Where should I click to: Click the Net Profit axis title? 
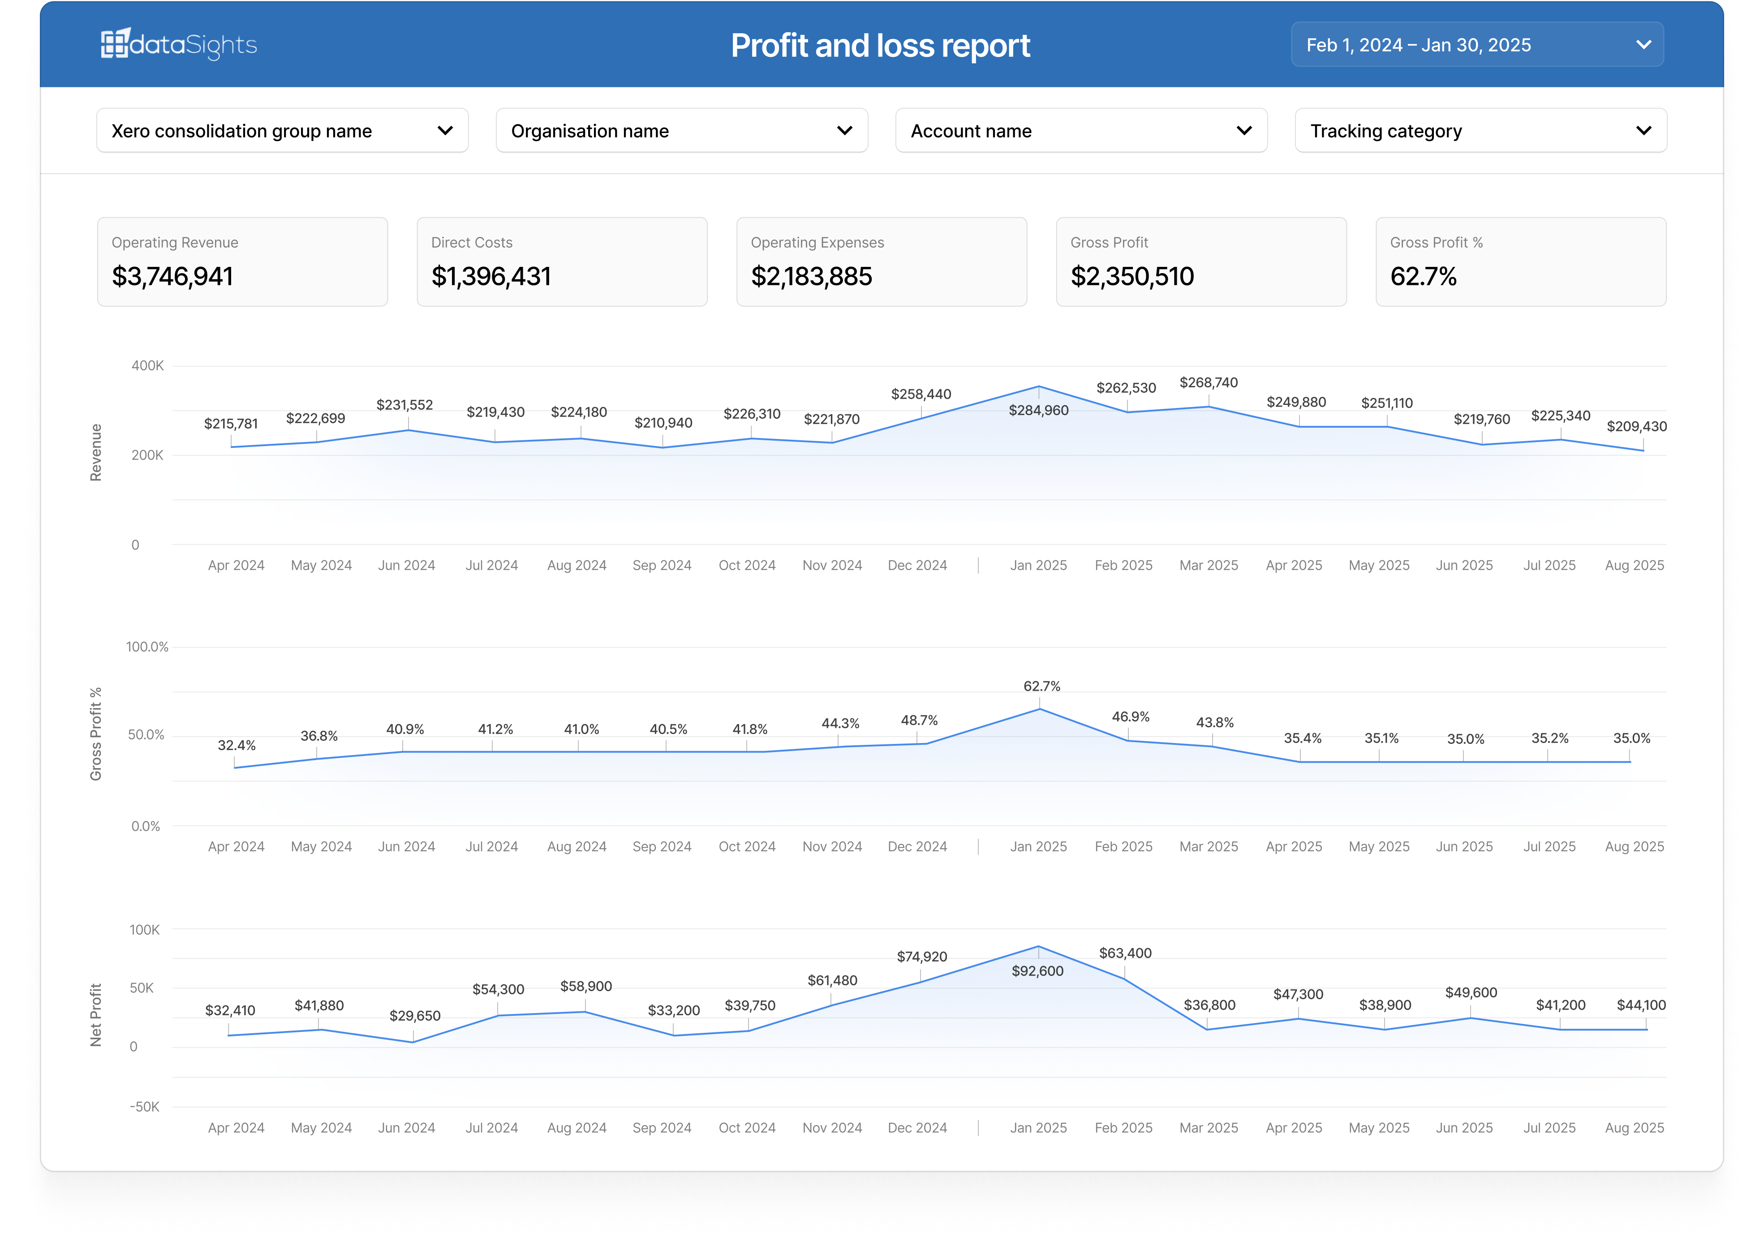pyautogui.click(x=96, y=1015)
